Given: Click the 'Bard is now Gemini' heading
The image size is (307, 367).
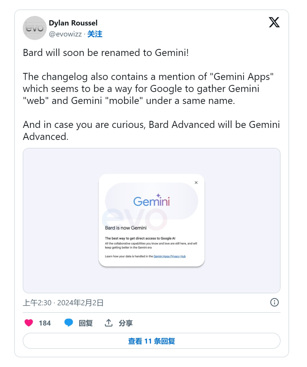Looking at the screenshot, I should (126, 228).
